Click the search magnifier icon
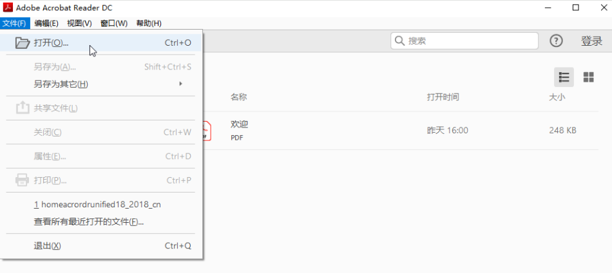The width and height of the screenshot is (612, 273). (x=399, y=41)
